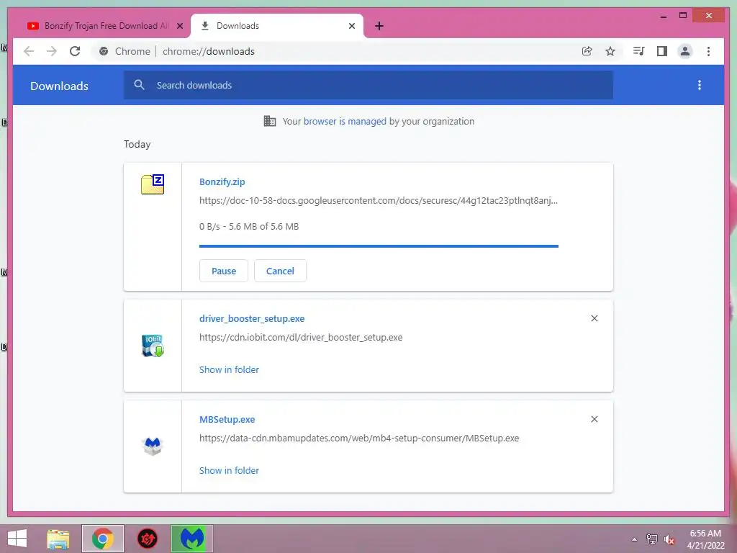The width and height of the screenshot is (737, 553).
Task: Reload the downloads page
Action: 75,51
